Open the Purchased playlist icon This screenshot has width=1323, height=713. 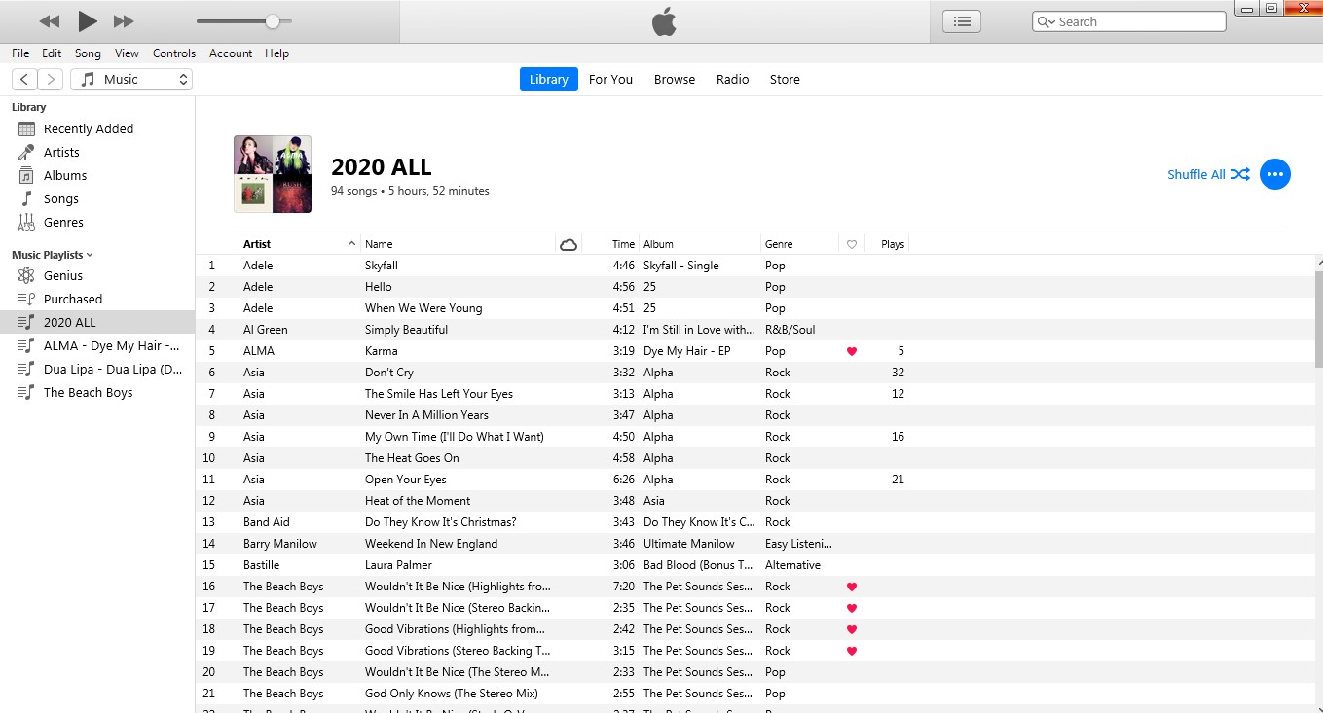tap(26, 299)
